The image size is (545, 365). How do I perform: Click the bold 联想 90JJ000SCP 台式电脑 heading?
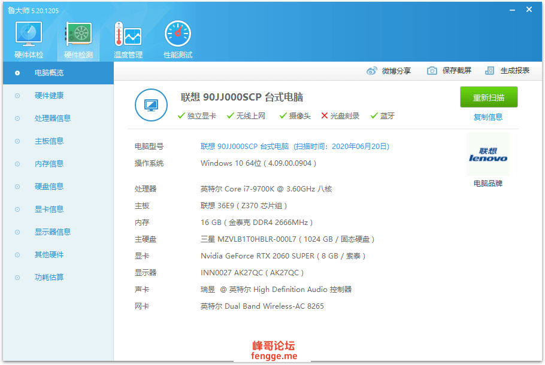(242, 98)
